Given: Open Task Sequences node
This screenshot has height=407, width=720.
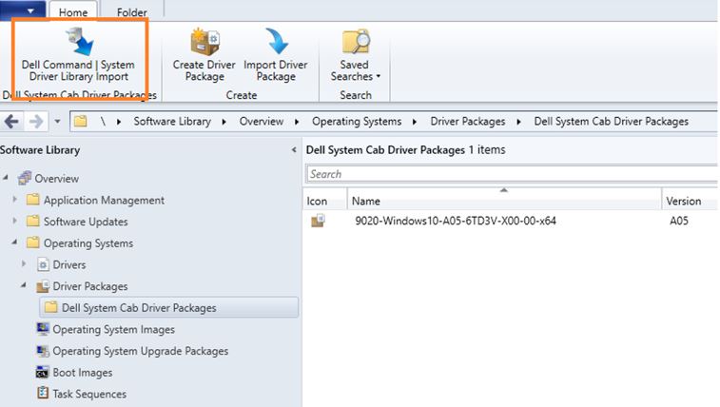Looking at the screenshot, I should (89, 394).
